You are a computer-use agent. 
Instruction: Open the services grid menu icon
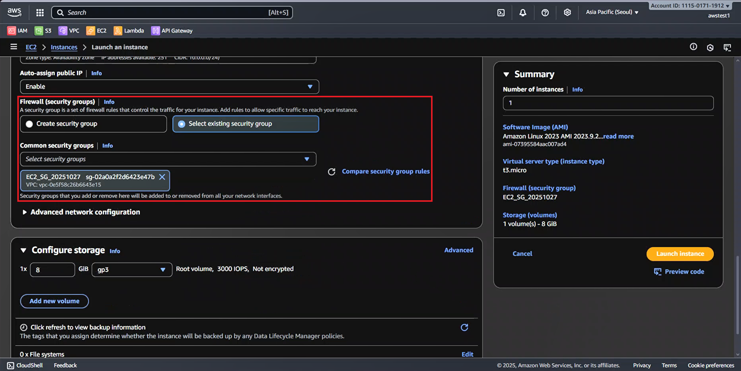(x=40, y=13)
